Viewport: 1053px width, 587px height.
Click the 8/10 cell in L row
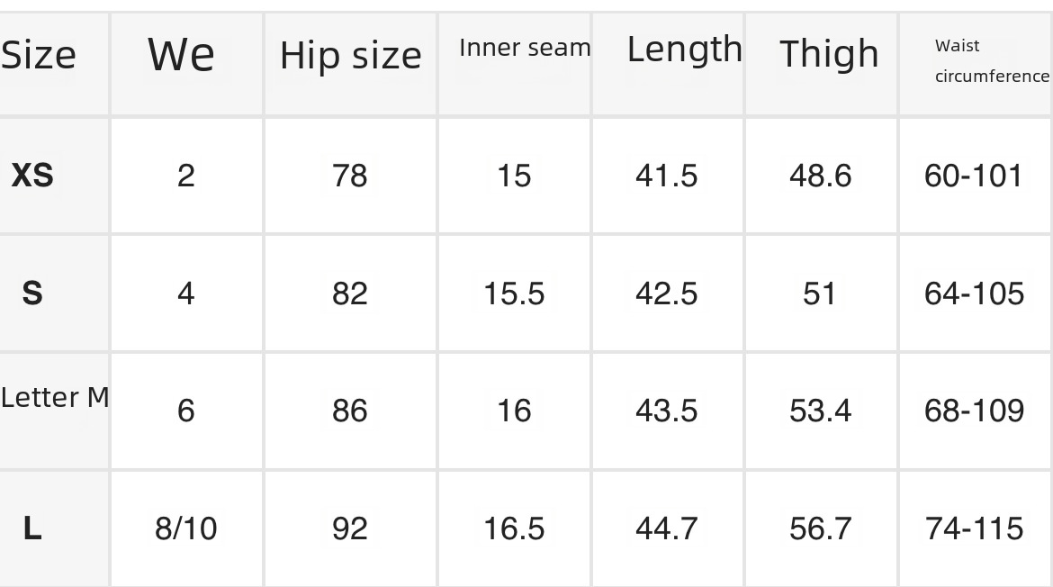pyautogui.click(x=185, y=528)
